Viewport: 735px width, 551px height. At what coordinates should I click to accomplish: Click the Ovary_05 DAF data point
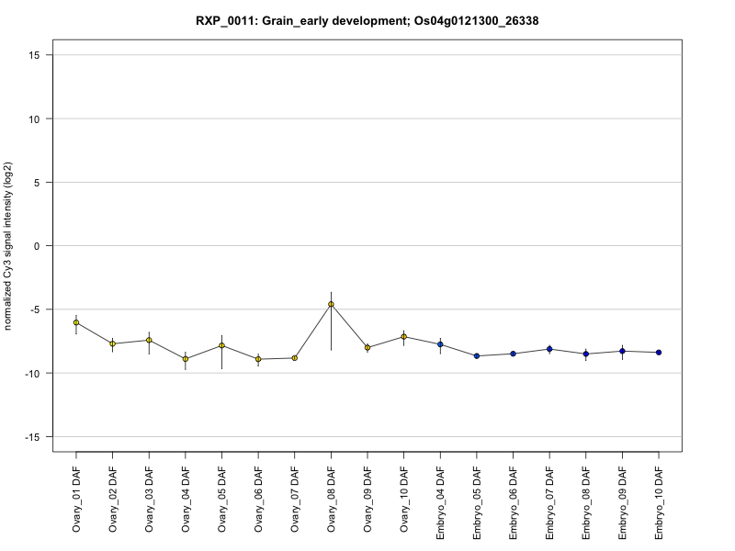click(x=221, y=345)
